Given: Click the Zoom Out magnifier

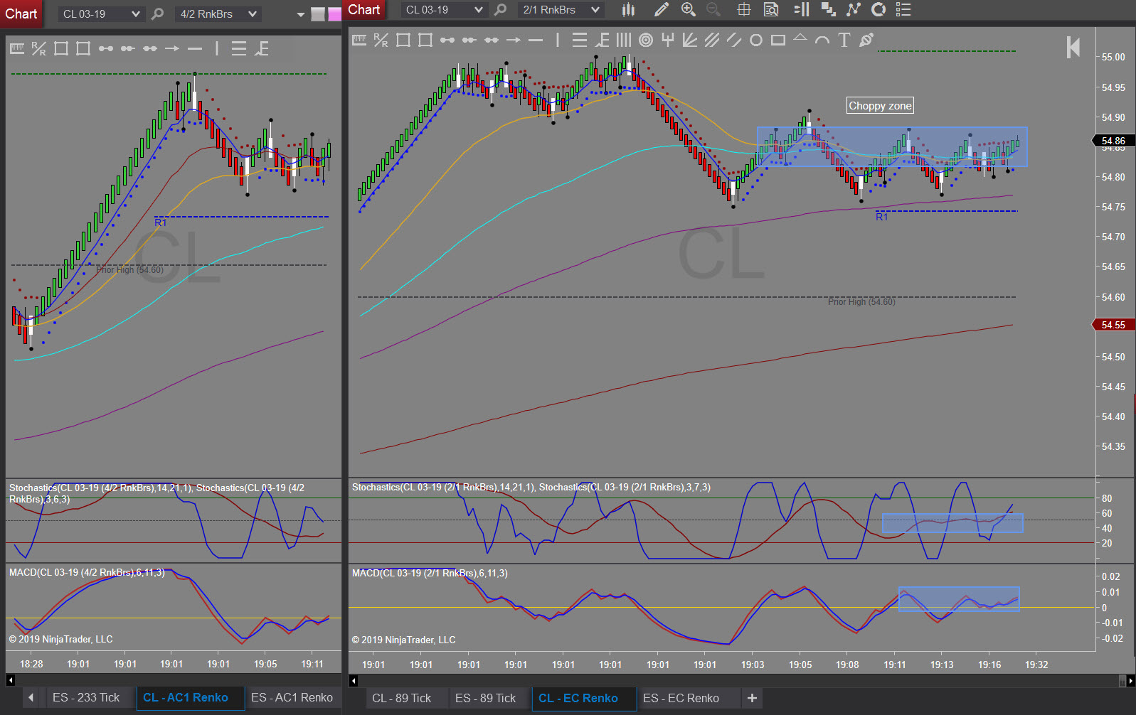Looking at the screenshot, I should tap(713, 9).
